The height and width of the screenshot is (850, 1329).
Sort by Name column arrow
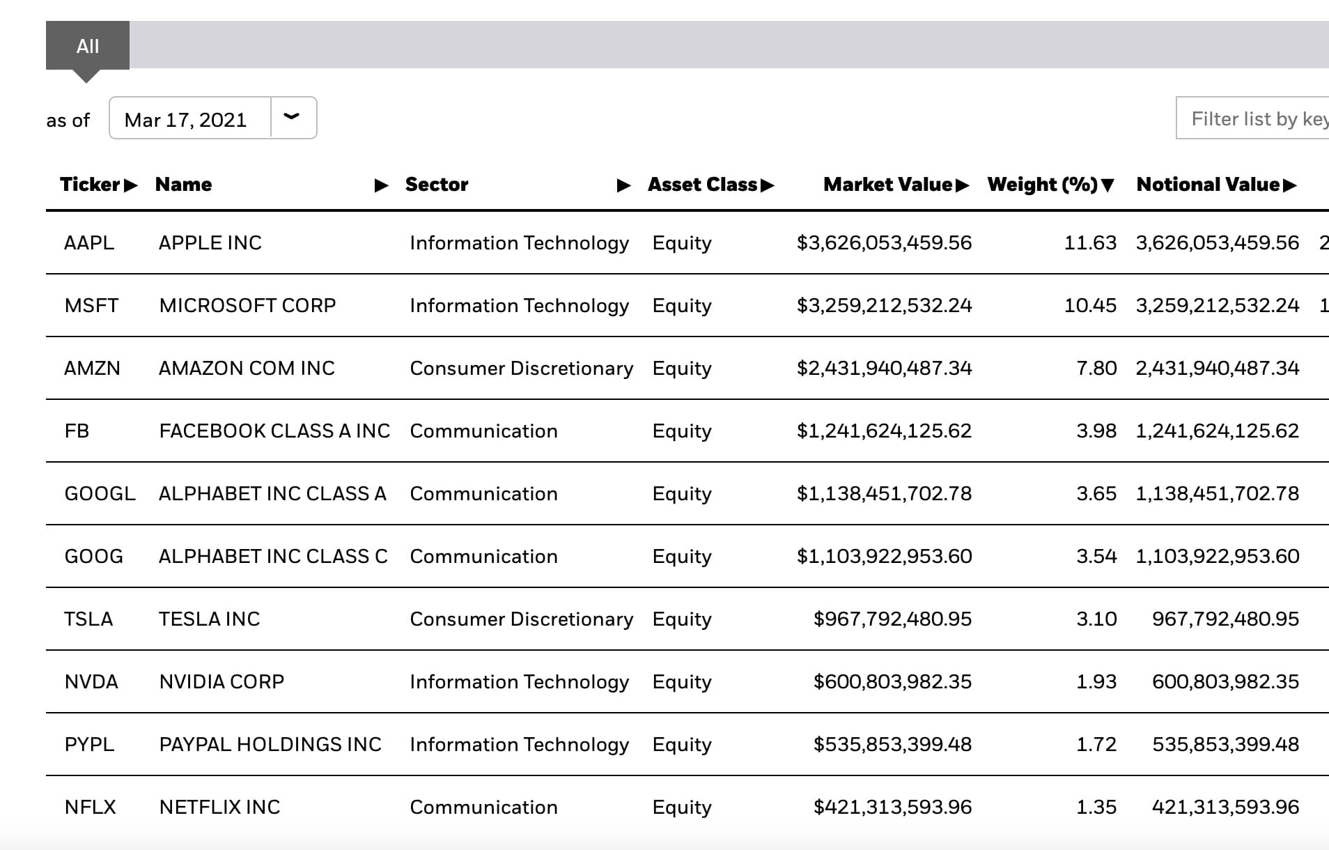click(x=381, y=185)
